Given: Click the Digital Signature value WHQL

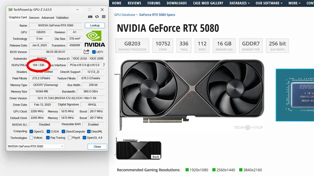Looking at the screenshot, I should click(92, 104).
